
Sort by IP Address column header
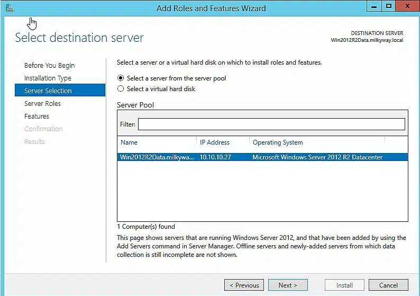coord(215,142)
